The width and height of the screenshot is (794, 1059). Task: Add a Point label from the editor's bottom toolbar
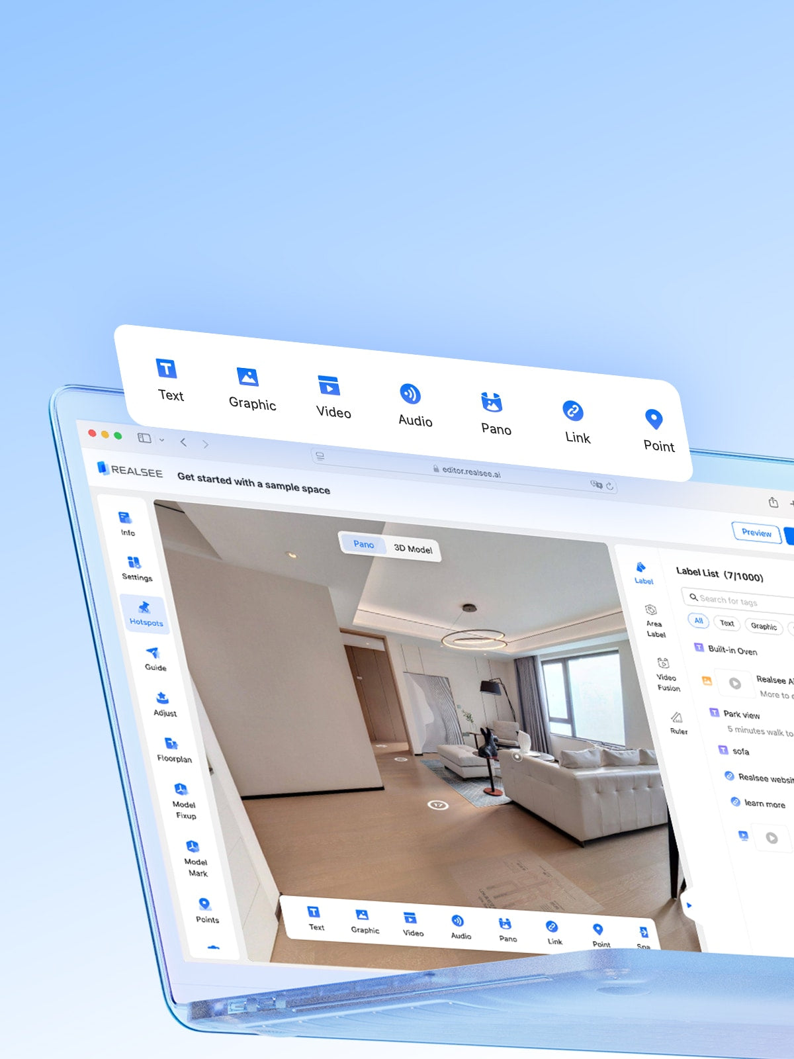click(x=600, y=937)
